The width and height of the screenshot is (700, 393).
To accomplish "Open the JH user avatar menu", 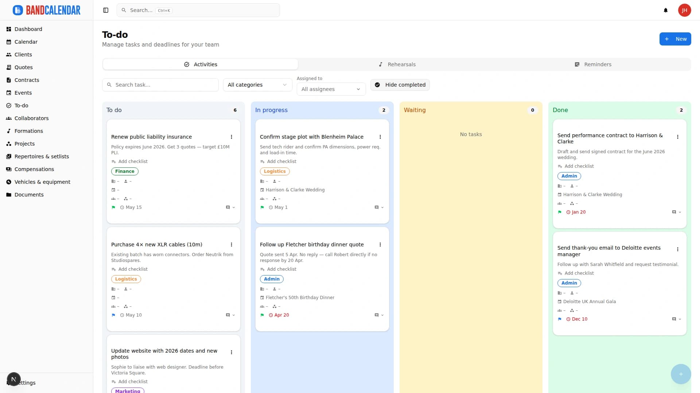I will click(684, 10).
